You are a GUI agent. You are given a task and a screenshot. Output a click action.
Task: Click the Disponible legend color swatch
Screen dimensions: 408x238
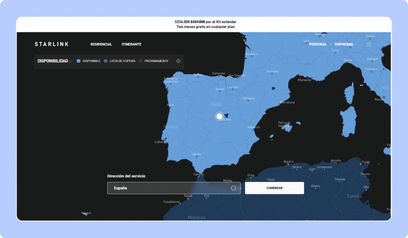[78, 61]
